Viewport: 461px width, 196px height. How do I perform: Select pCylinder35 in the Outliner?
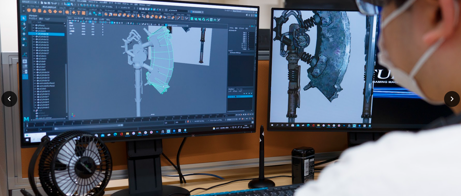pyautogui.click(x=43, y=37)
